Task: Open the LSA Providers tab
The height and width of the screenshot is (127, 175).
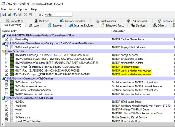Action: click(x=137, y=21)
